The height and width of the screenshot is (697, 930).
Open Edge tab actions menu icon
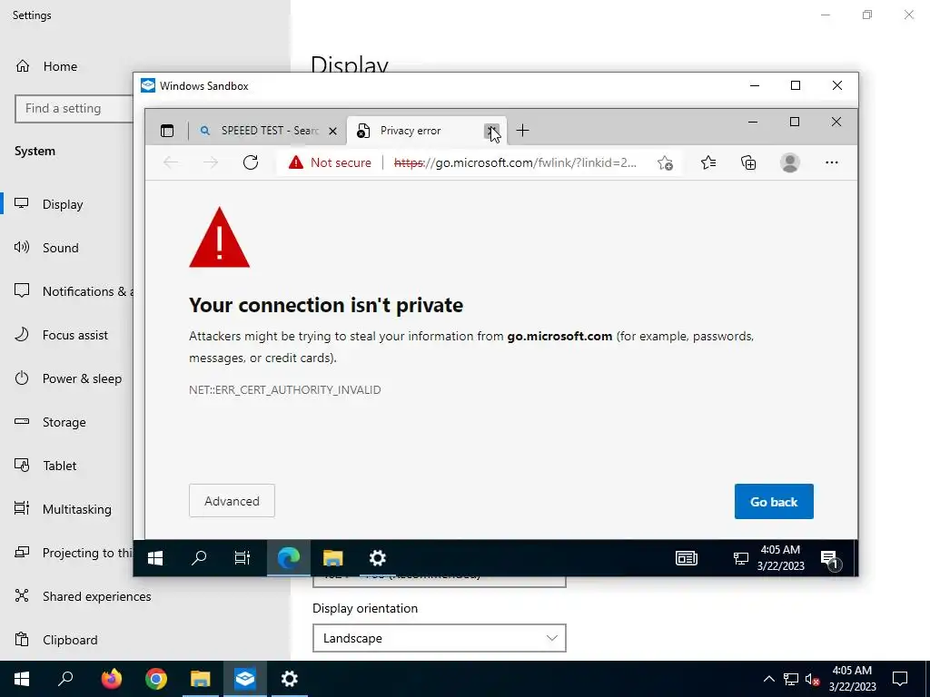tap(167, 131)
